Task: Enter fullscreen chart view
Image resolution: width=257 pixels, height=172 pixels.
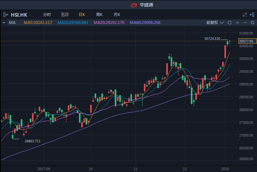Action: click(245, 15)
